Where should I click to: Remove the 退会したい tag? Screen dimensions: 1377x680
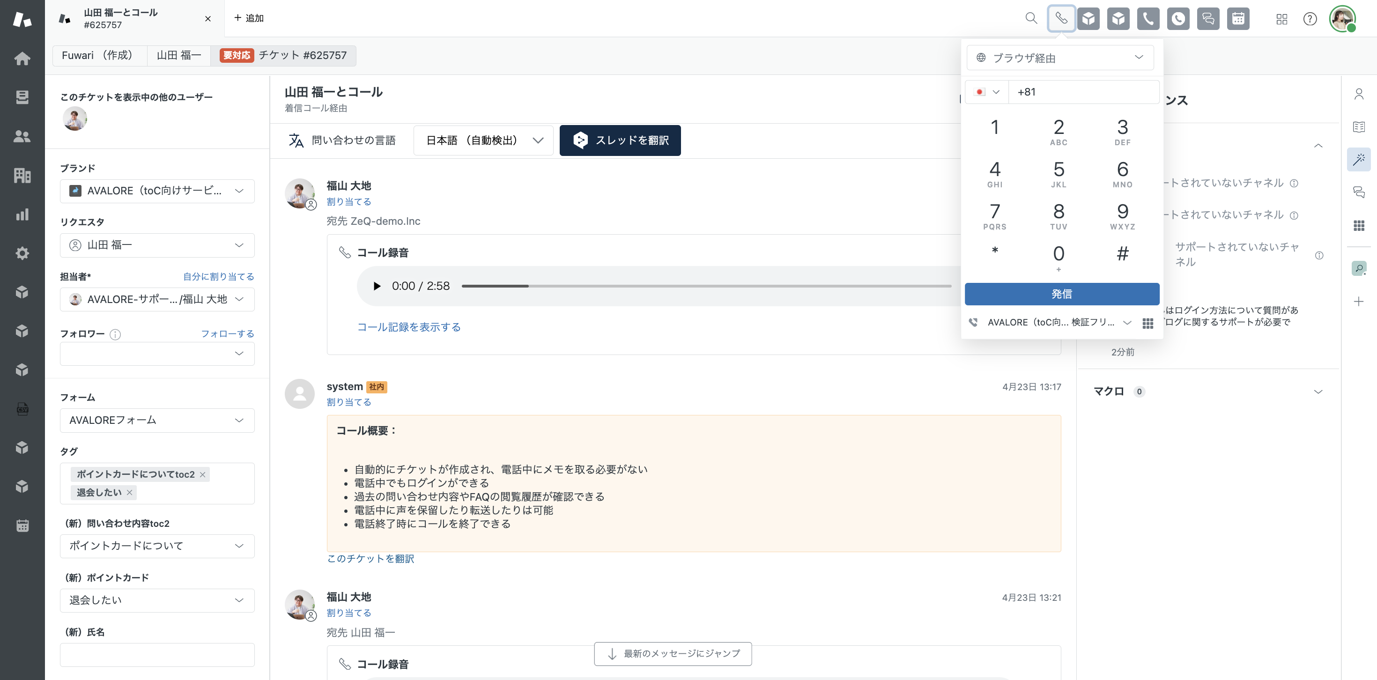[x=129, y=492]
